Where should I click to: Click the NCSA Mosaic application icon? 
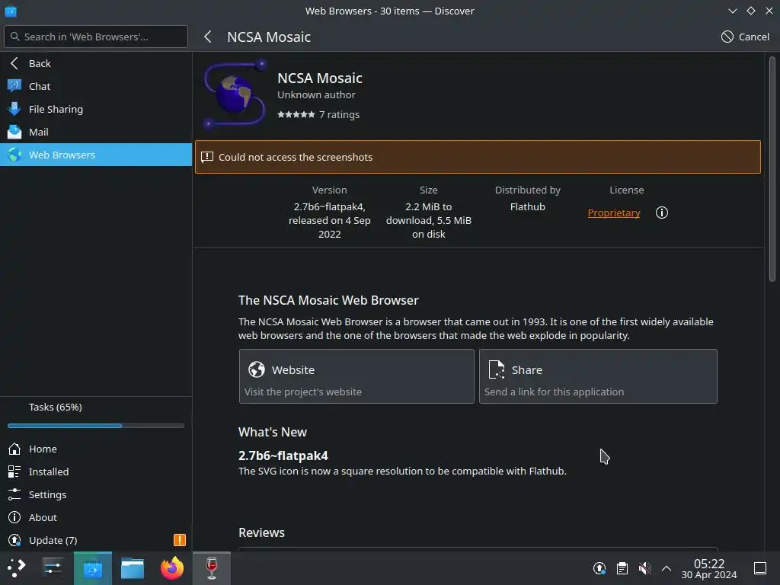click(x=235, y=94)
